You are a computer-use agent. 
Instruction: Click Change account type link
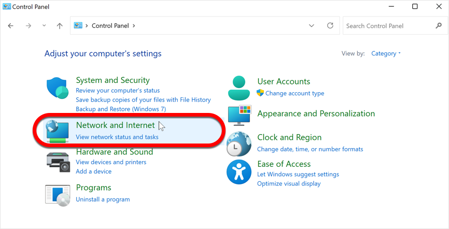coord(294,93)
